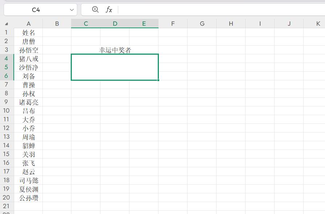Select cell containing 貂蝉
The image size is (325, 214).
(x=29, y=145)
